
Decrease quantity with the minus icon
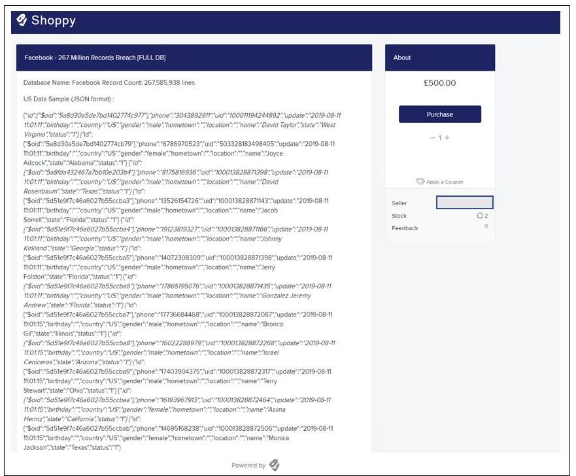[x=432, y=138]
